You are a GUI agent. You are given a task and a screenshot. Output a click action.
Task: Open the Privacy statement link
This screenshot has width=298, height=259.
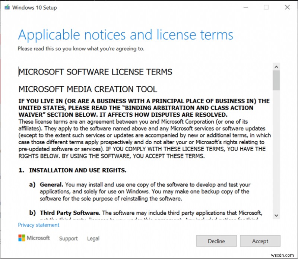38,225
